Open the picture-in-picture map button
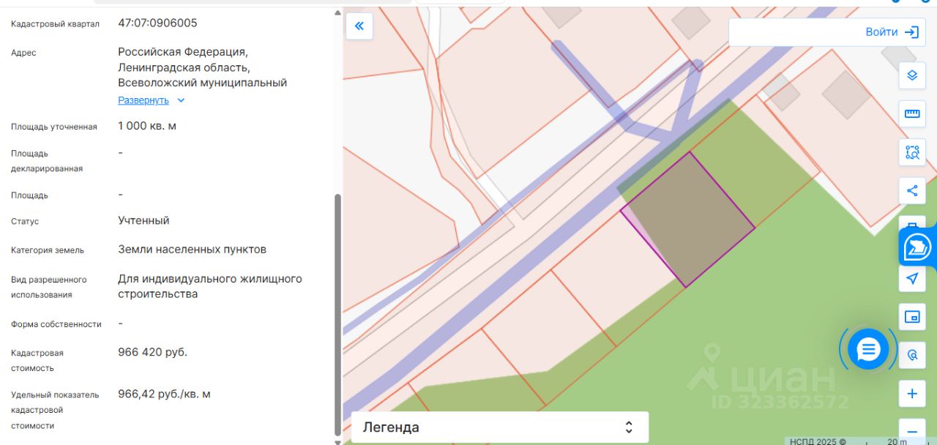This screenshot has height=445, width=937. coord(912,317)
